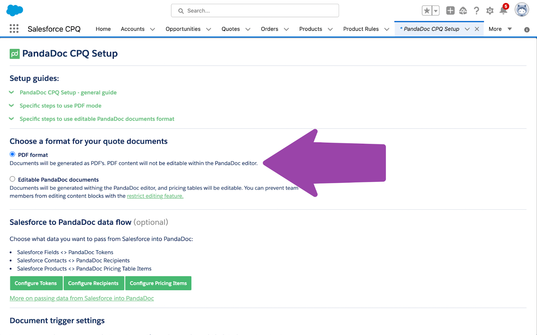Select the PDF format radio button
The height and width of the screenshot is (335, 537).
pyautogui.click(x=12, y=154)
